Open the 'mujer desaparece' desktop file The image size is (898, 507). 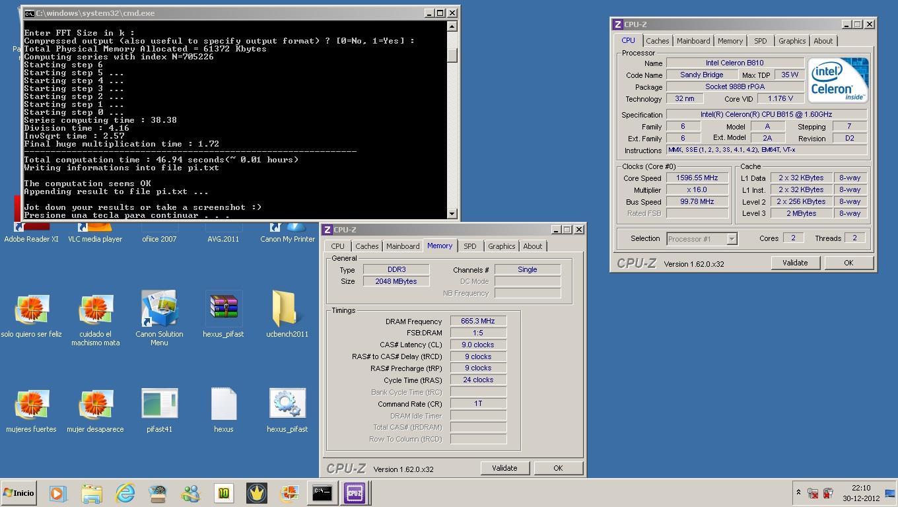[x=95, y=411]
